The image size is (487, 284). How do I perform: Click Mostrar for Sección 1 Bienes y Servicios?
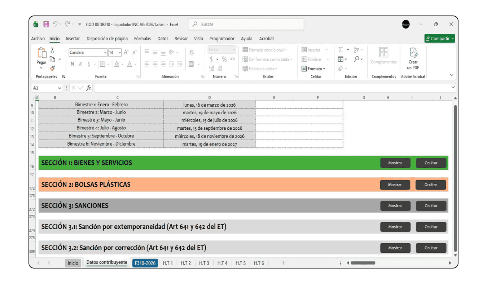tap(395, 163)
